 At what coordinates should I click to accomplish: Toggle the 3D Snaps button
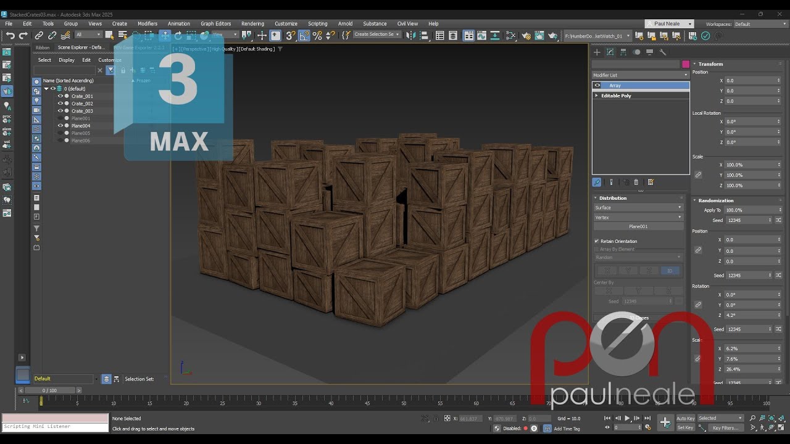291,36
